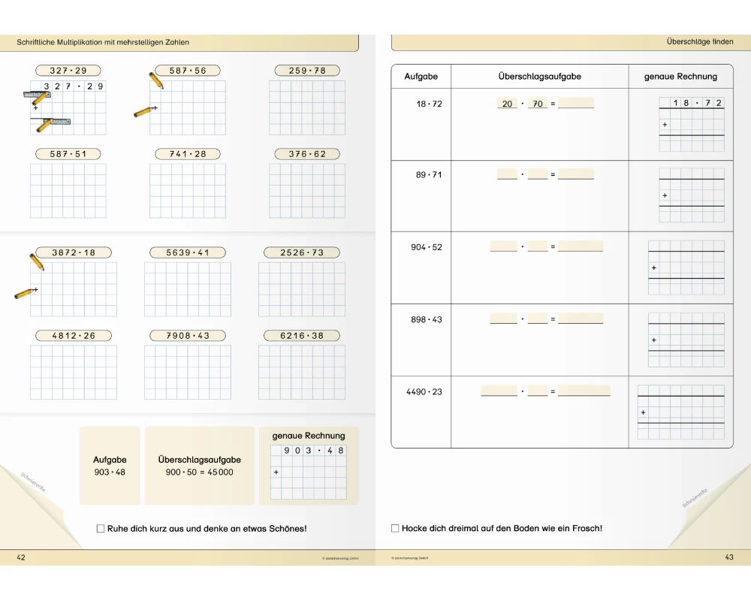Image resolution: width=751 pixels, height=601 pixels.
Task: Select the 'Überschläge finden' page header
Action: [x=698, y=42]
